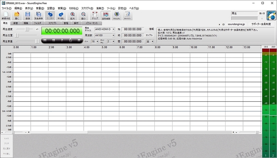
Task: Expand the 全 selection dropdown
Action: (x=153, y=41)
